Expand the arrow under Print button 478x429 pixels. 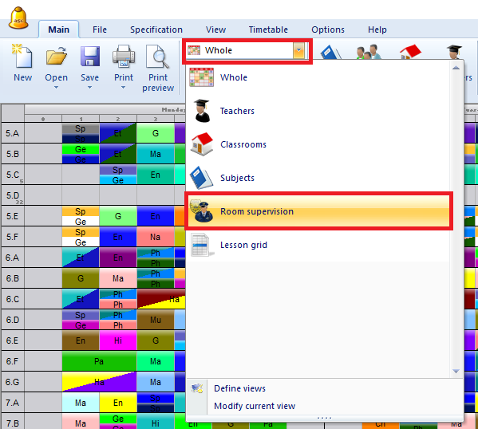tap(123, 88)
